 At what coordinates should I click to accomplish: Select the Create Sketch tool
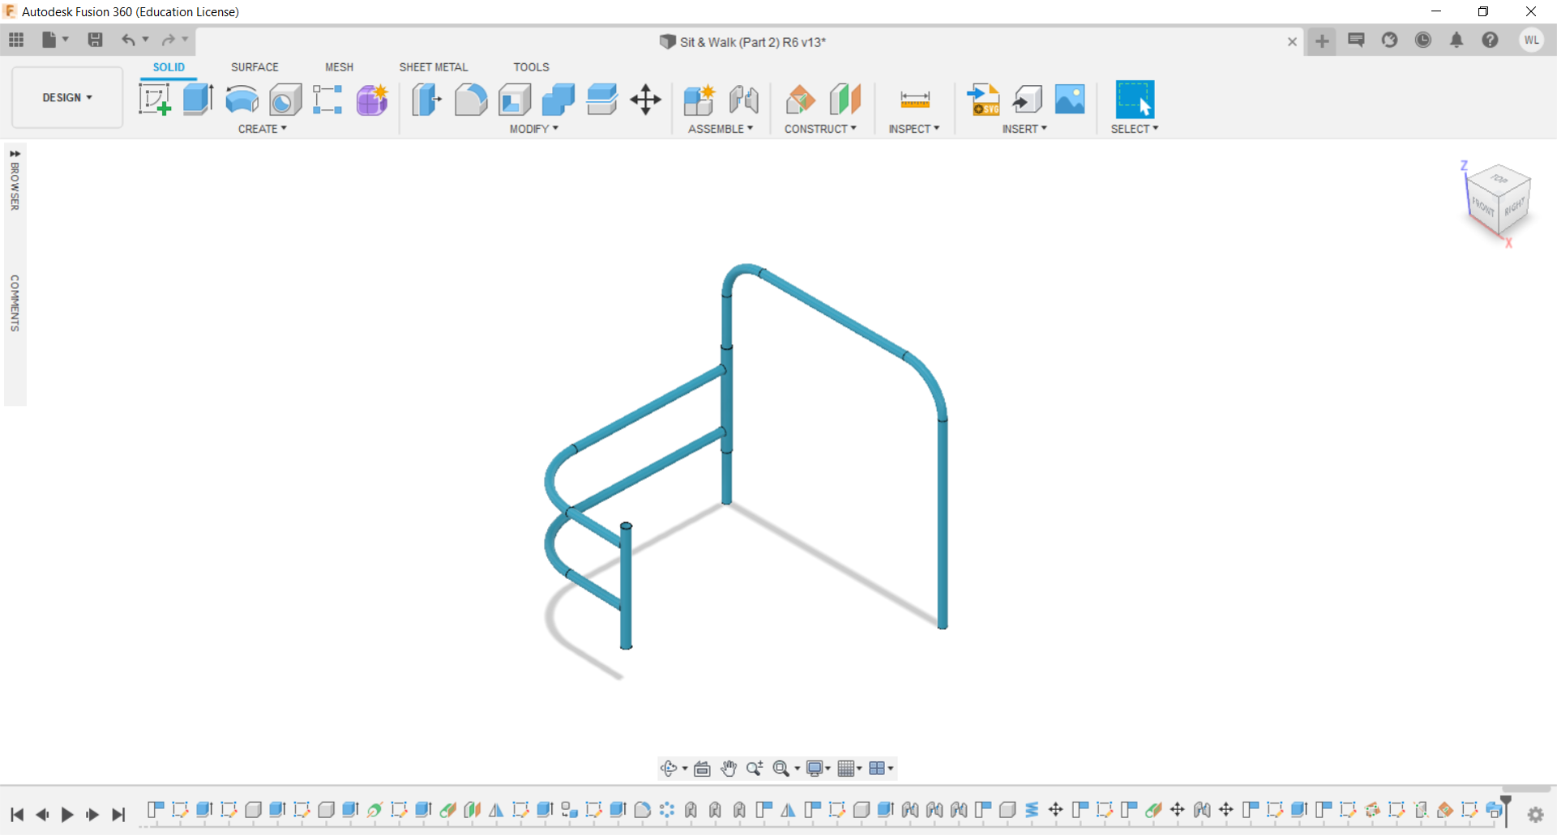click(154, 99)
